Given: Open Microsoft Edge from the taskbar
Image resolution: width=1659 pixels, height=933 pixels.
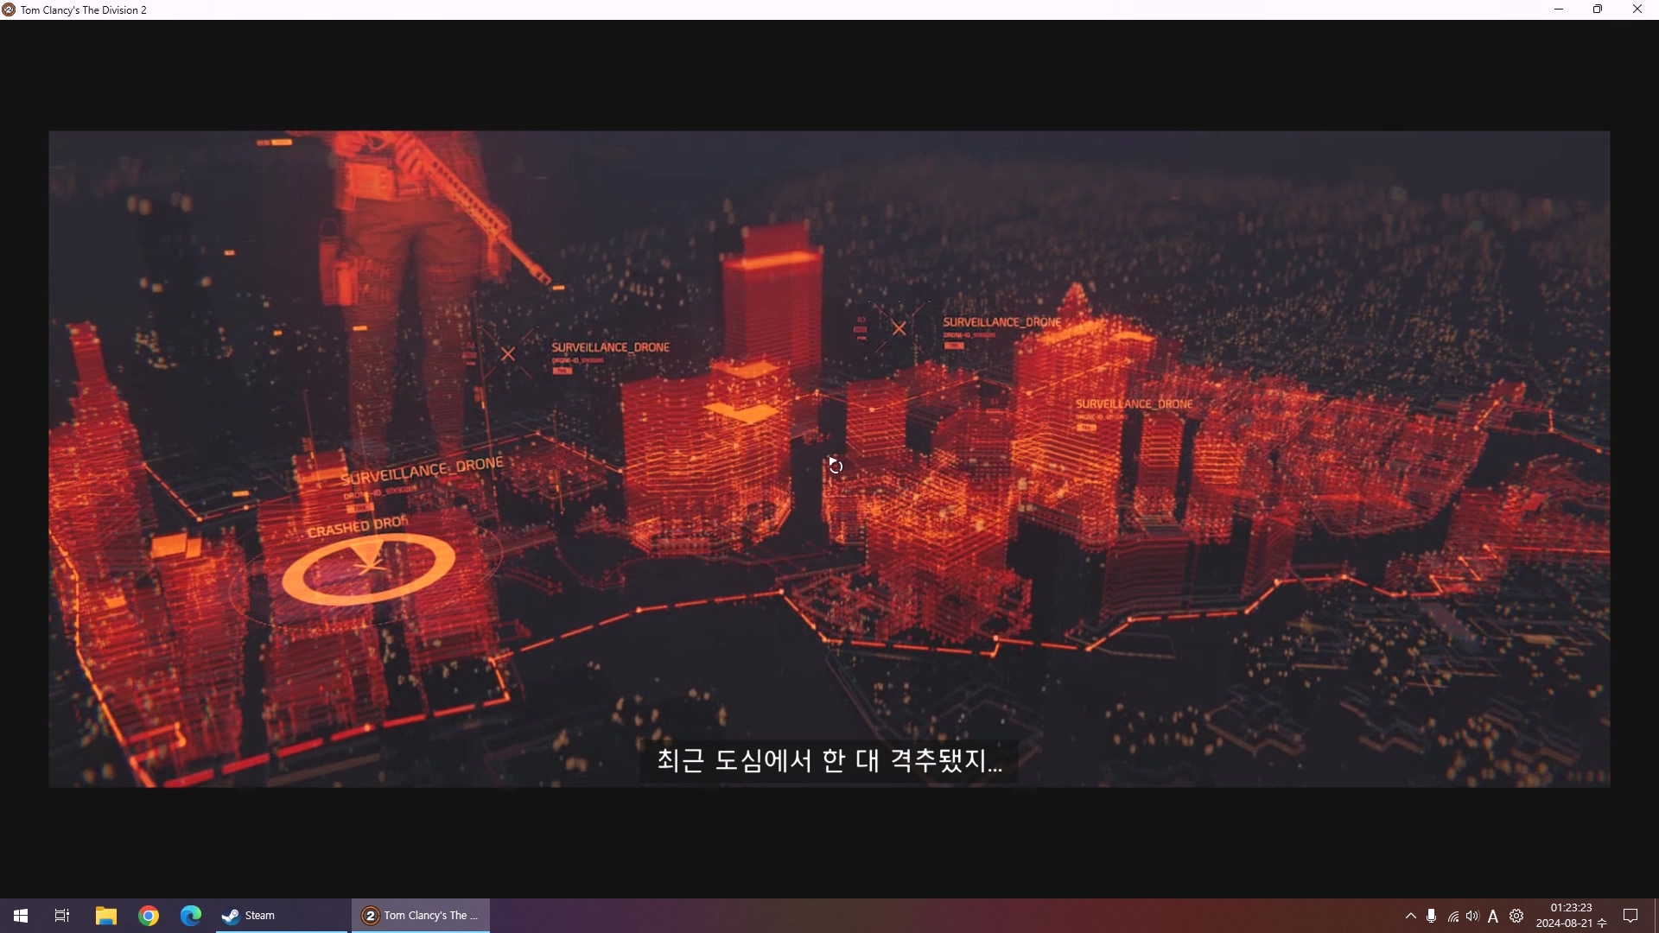Looking at the screenshot, I should (191, 916).
